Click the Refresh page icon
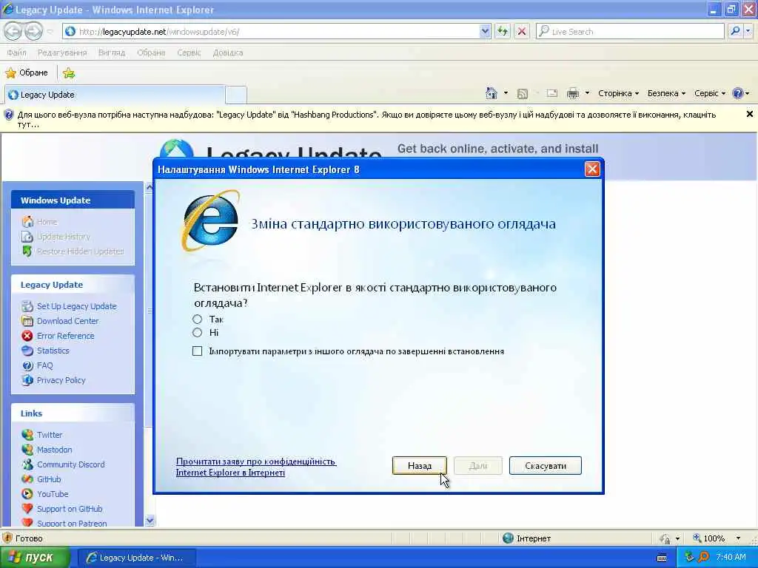 click(503, 31)
